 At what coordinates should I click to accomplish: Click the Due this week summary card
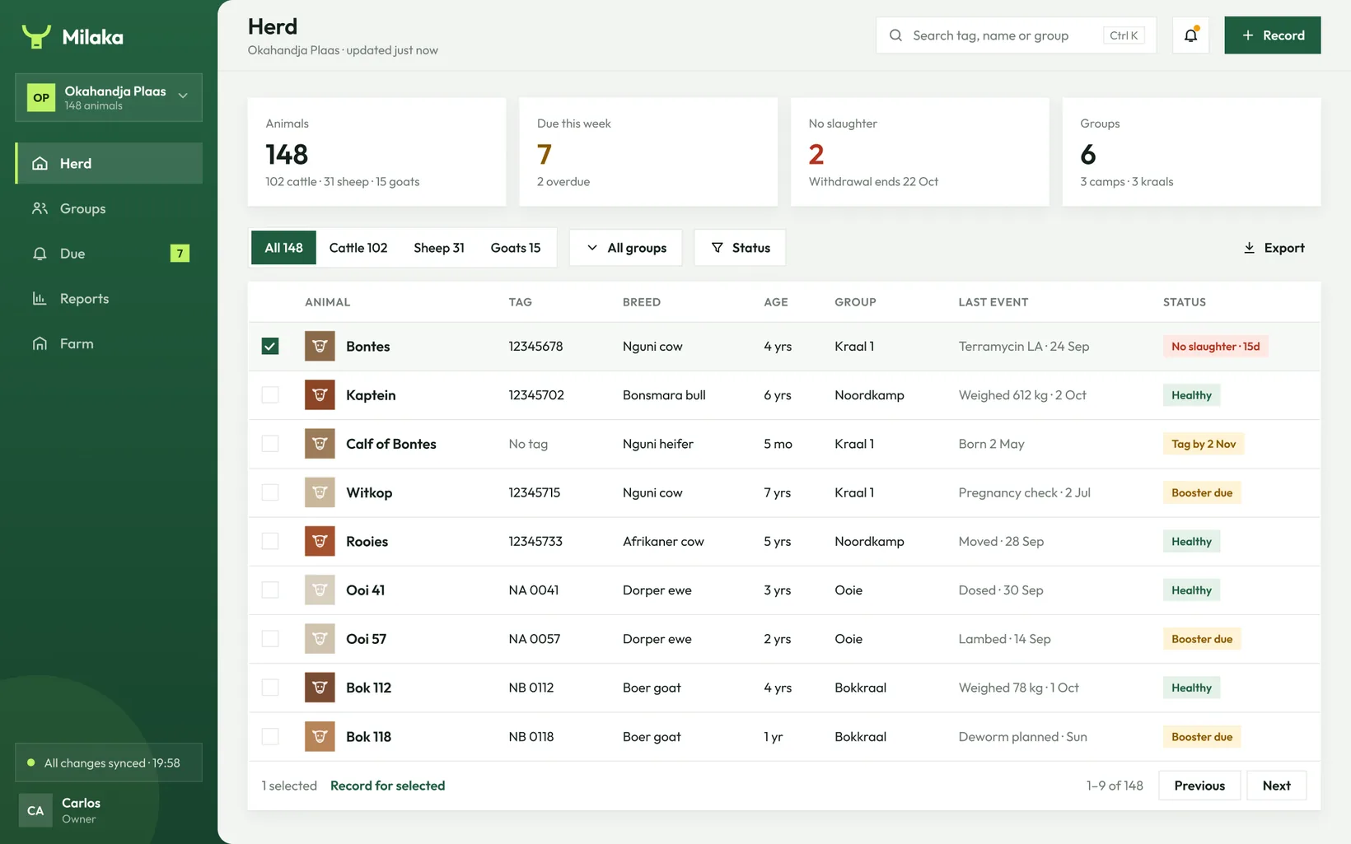pos(648,152)
